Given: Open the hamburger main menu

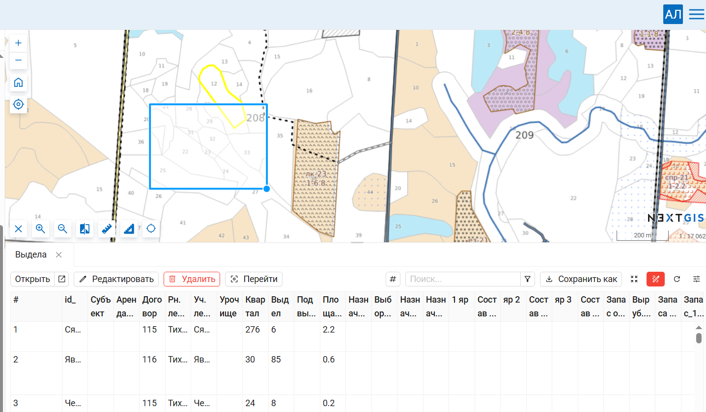Looking at the screenshot, I should pos(697,14).
